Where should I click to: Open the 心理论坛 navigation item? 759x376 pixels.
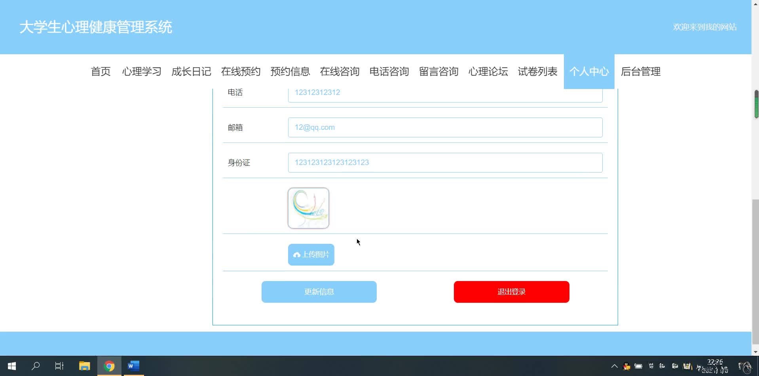click(488, 72)
